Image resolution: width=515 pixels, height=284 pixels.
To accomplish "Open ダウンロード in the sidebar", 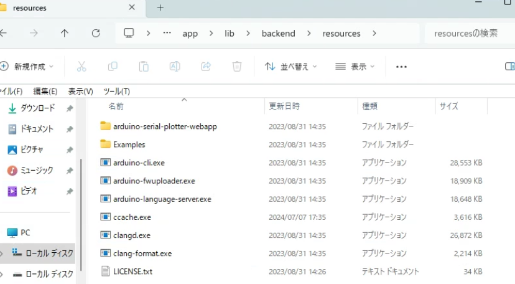I will 37,108.
